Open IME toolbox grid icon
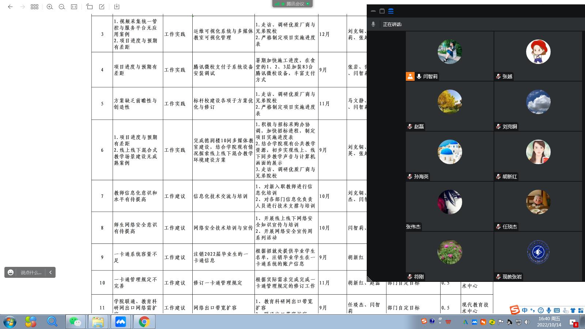 click(581, 310)
